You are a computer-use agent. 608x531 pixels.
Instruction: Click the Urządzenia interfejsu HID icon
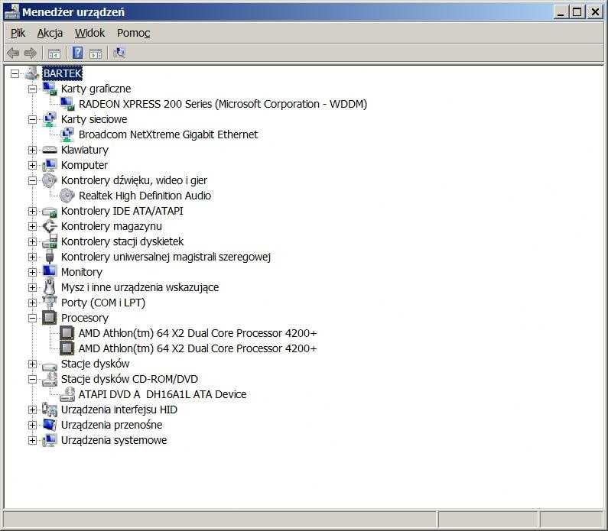[x=50, y=410]
